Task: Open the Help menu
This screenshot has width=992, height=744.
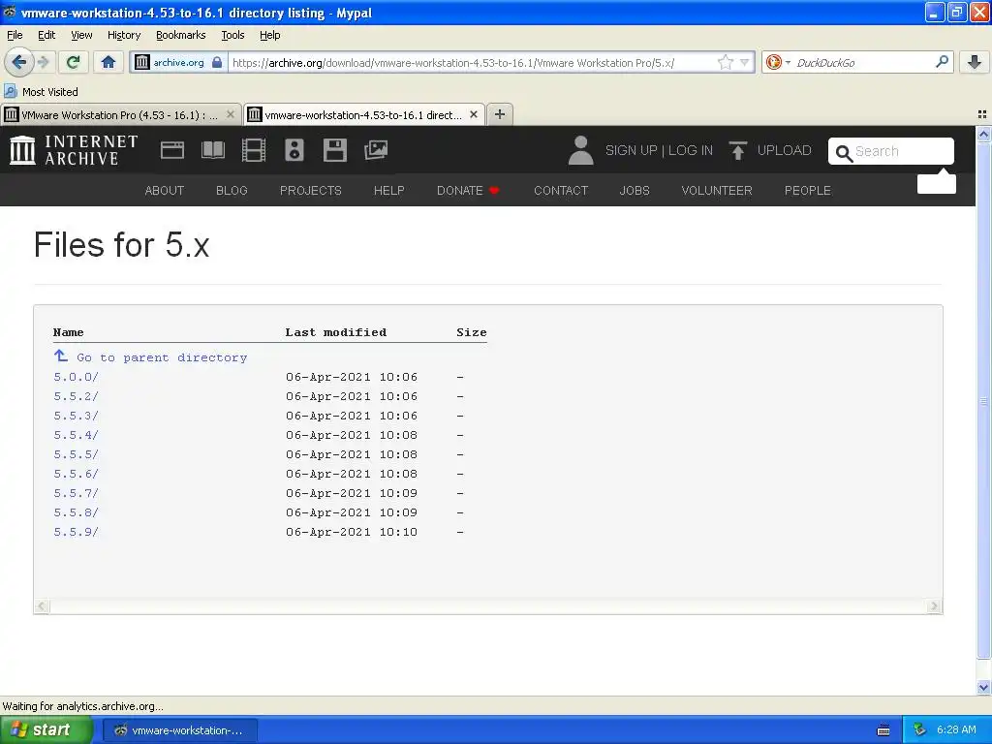Action: [269, 35]
